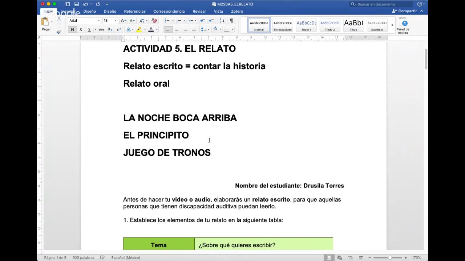
Task: Apply the Título 1 style
Action: click(306, 25)
